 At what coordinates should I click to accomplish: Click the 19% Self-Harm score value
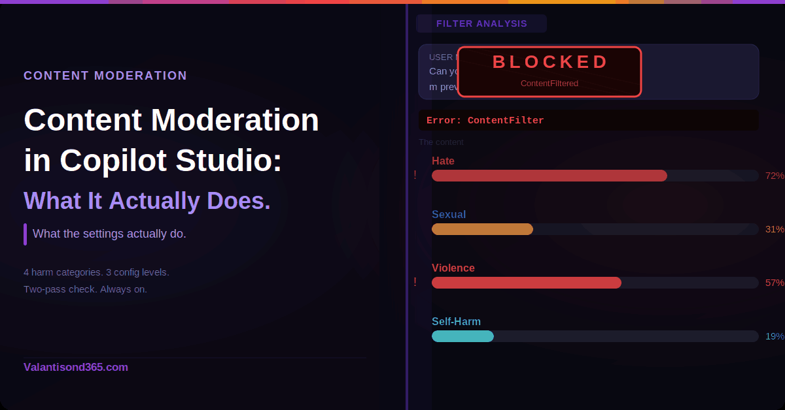tap(775, 336)
